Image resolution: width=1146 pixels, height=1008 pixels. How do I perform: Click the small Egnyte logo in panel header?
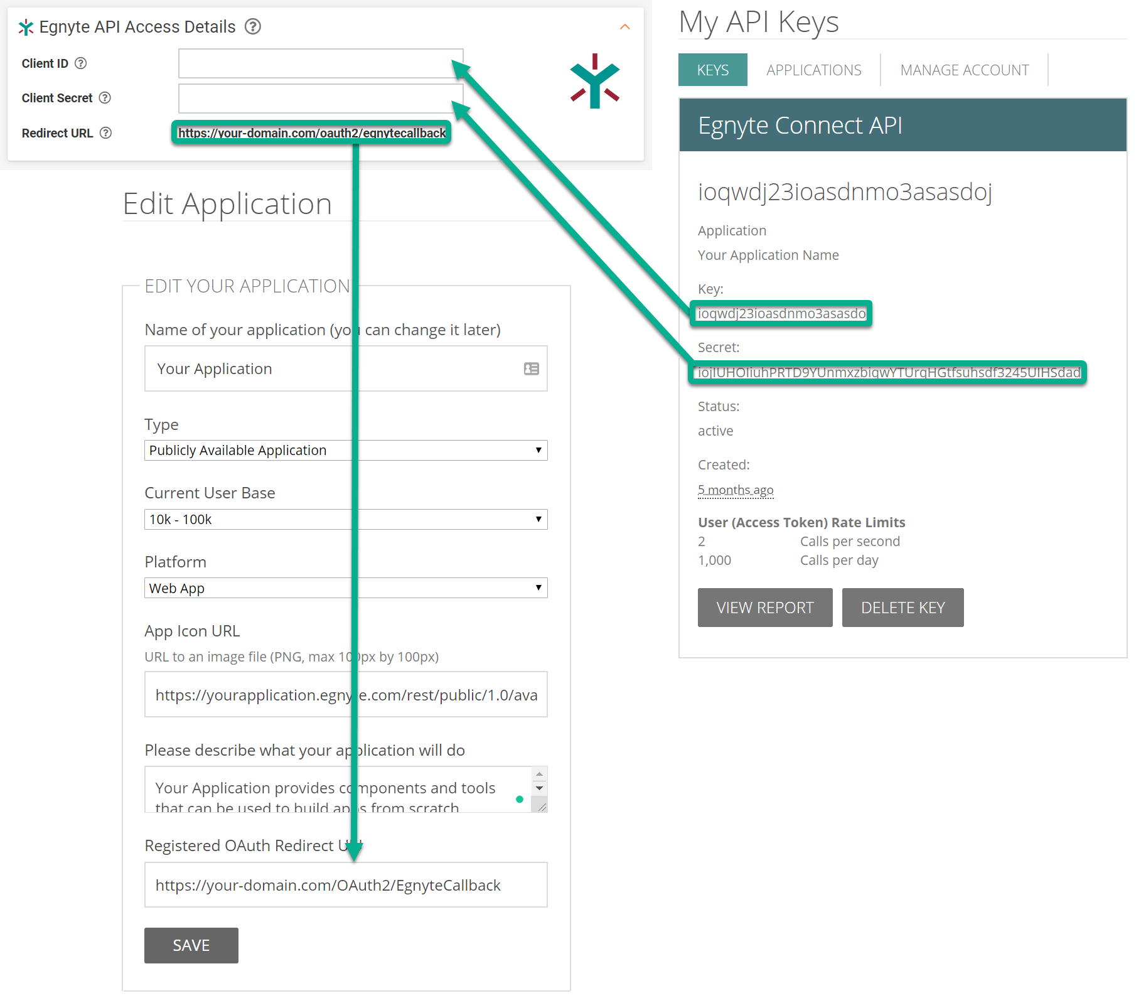pyautogui.click(x=26, y=27)
